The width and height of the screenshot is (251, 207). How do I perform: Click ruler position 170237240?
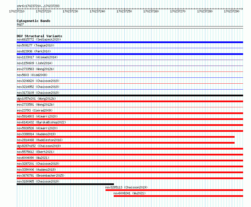point(97,11)
